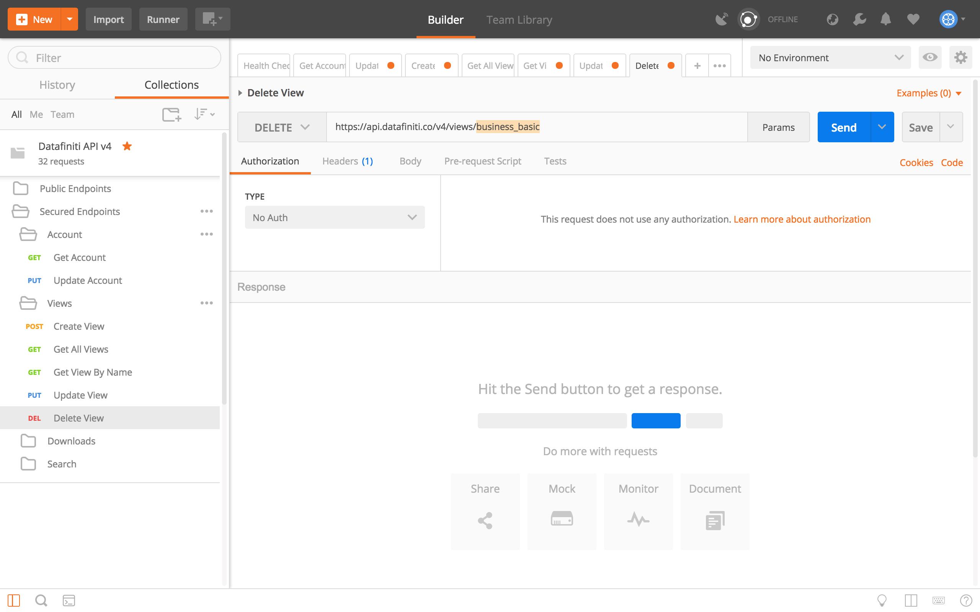This screenshot has height=612, width=980.
Task: Open keyboard shortcuts icon
Action: 938,600
